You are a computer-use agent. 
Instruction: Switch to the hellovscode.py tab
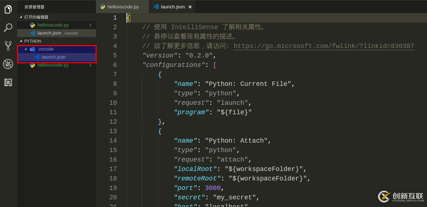[x=122, y=7]
